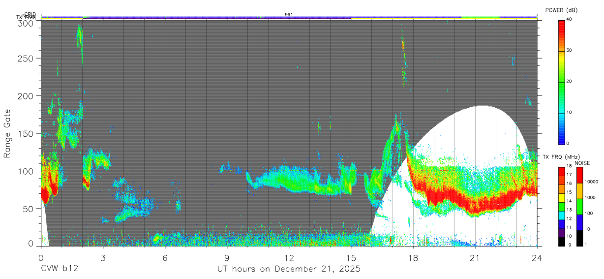
Task: Select the 18 hour tick on time axis
Action: click(413, 258)
